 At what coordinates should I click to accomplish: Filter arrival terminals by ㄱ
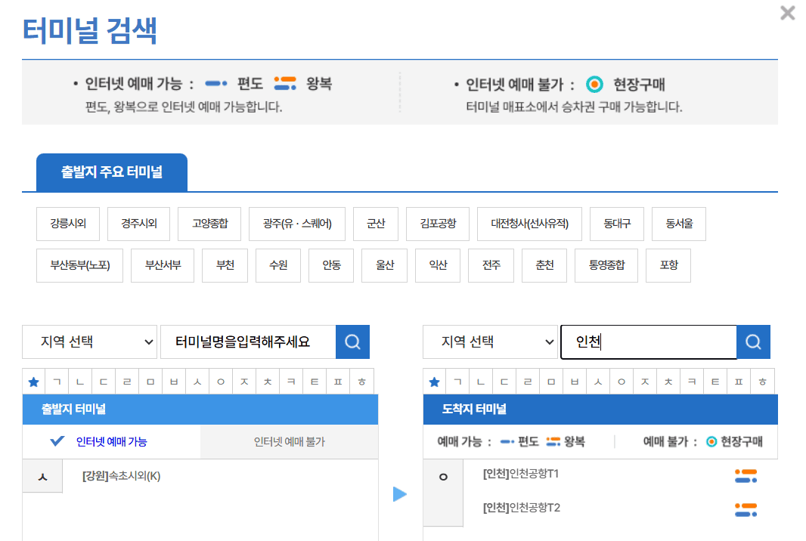(457, 382)
